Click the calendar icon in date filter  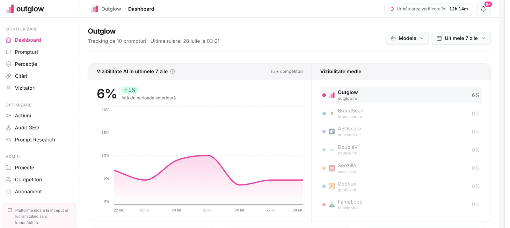[x=439, y=38]
